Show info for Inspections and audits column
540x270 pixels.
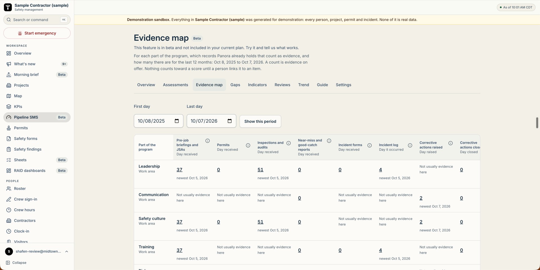(289, 143)
